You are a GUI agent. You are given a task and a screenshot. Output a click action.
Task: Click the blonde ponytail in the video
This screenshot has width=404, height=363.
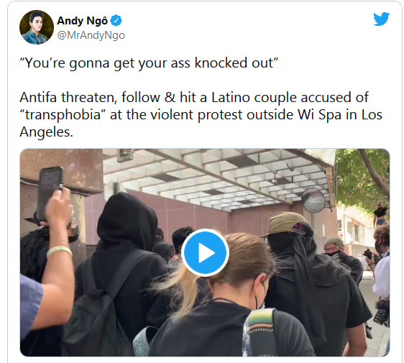pyautogui.click(x=180, y=285)
